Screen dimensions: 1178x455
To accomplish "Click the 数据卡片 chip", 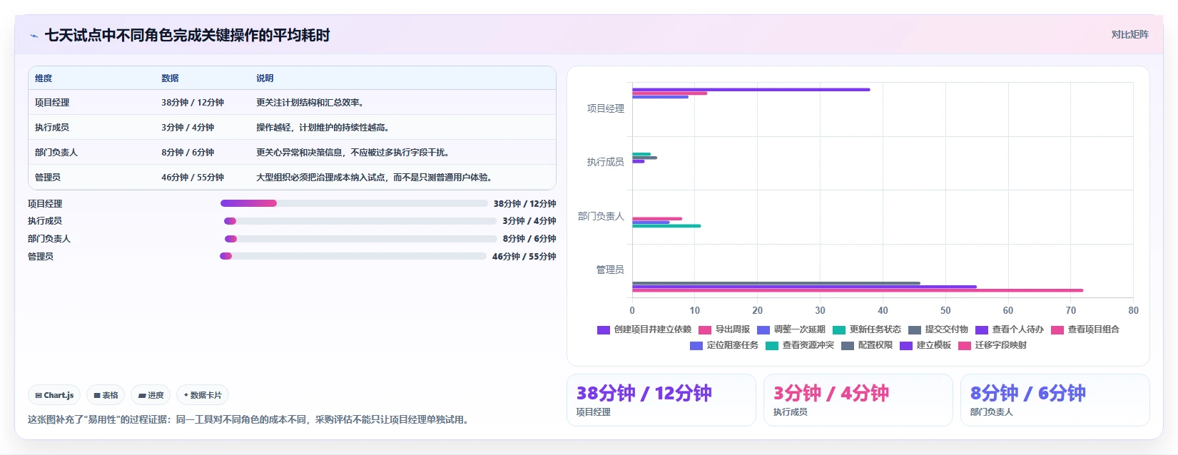I will click(203, 395).
